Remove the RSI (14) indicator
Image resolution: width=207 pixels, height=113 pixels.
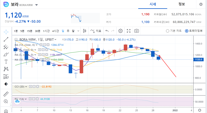pyautogui.click(x=37, y=99)
